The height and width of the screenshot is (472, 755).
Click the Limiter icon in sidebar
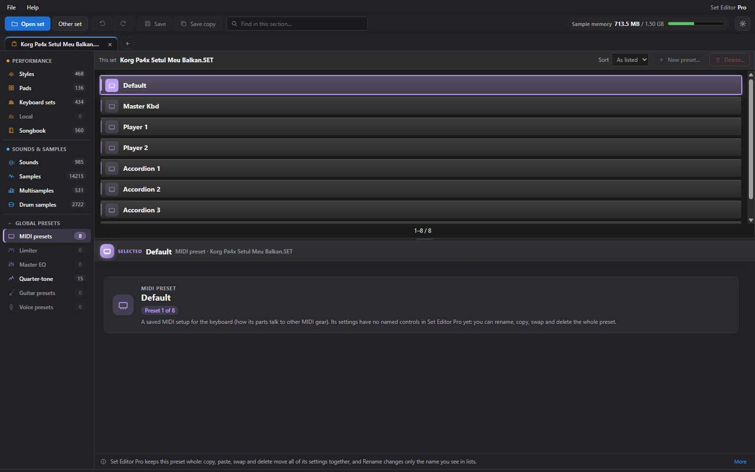(11, 251)
